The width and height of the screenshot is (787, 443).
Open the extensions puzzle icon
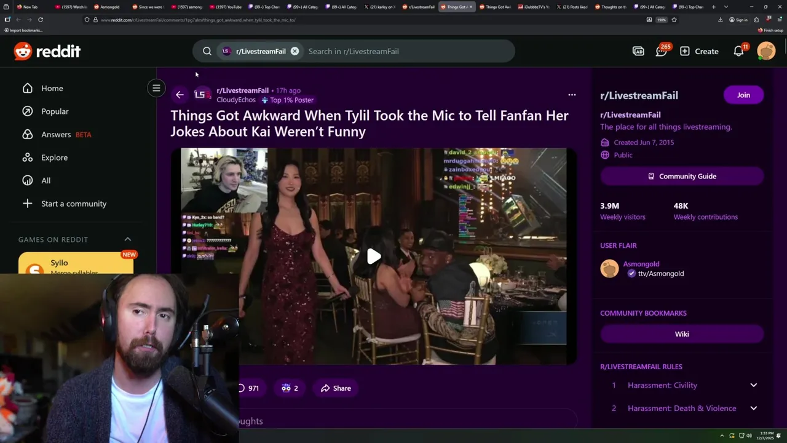(x=756, y=20)
